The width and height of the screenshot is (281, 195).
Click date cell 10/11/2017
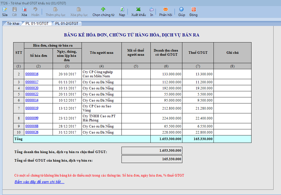[67, 88]
